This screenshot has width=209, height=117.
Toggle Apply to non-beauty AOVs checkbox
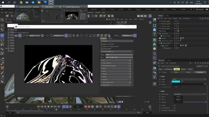point(102,46)
